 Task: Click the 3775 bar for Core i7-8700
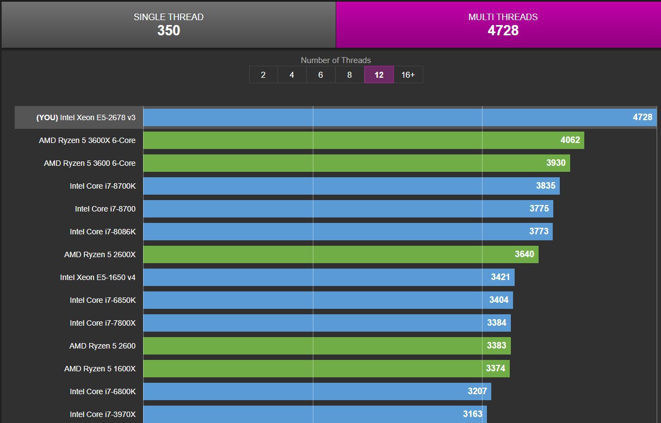(x=348, y=209)
